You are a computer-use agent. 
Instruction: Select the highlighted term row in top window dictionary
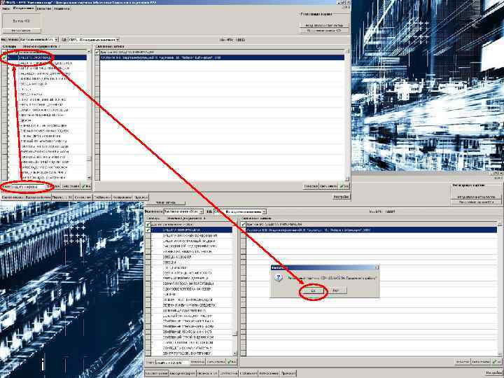click(47, 57)
